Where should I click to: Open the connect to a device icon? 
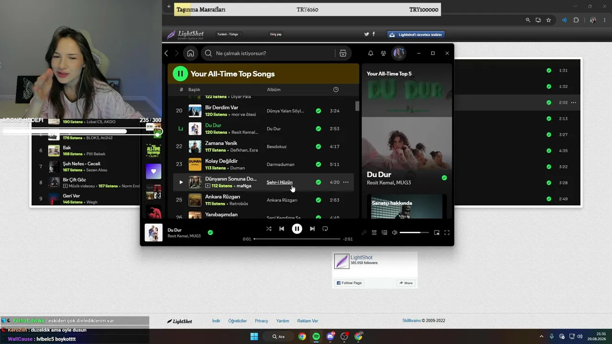point(384,233)
